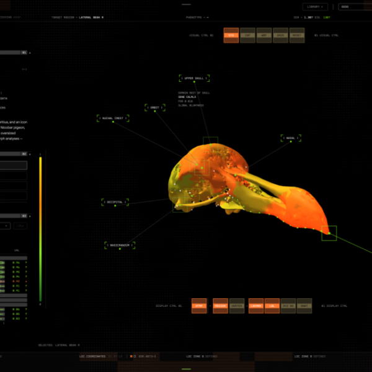Screen dimensions: 372x372
Task: Enable the VERTEX display option
Action: [237, 306]
